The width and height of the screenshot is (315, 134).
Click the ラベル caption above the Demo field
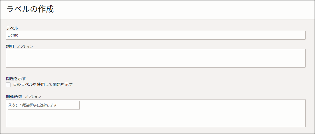(12, 28)
